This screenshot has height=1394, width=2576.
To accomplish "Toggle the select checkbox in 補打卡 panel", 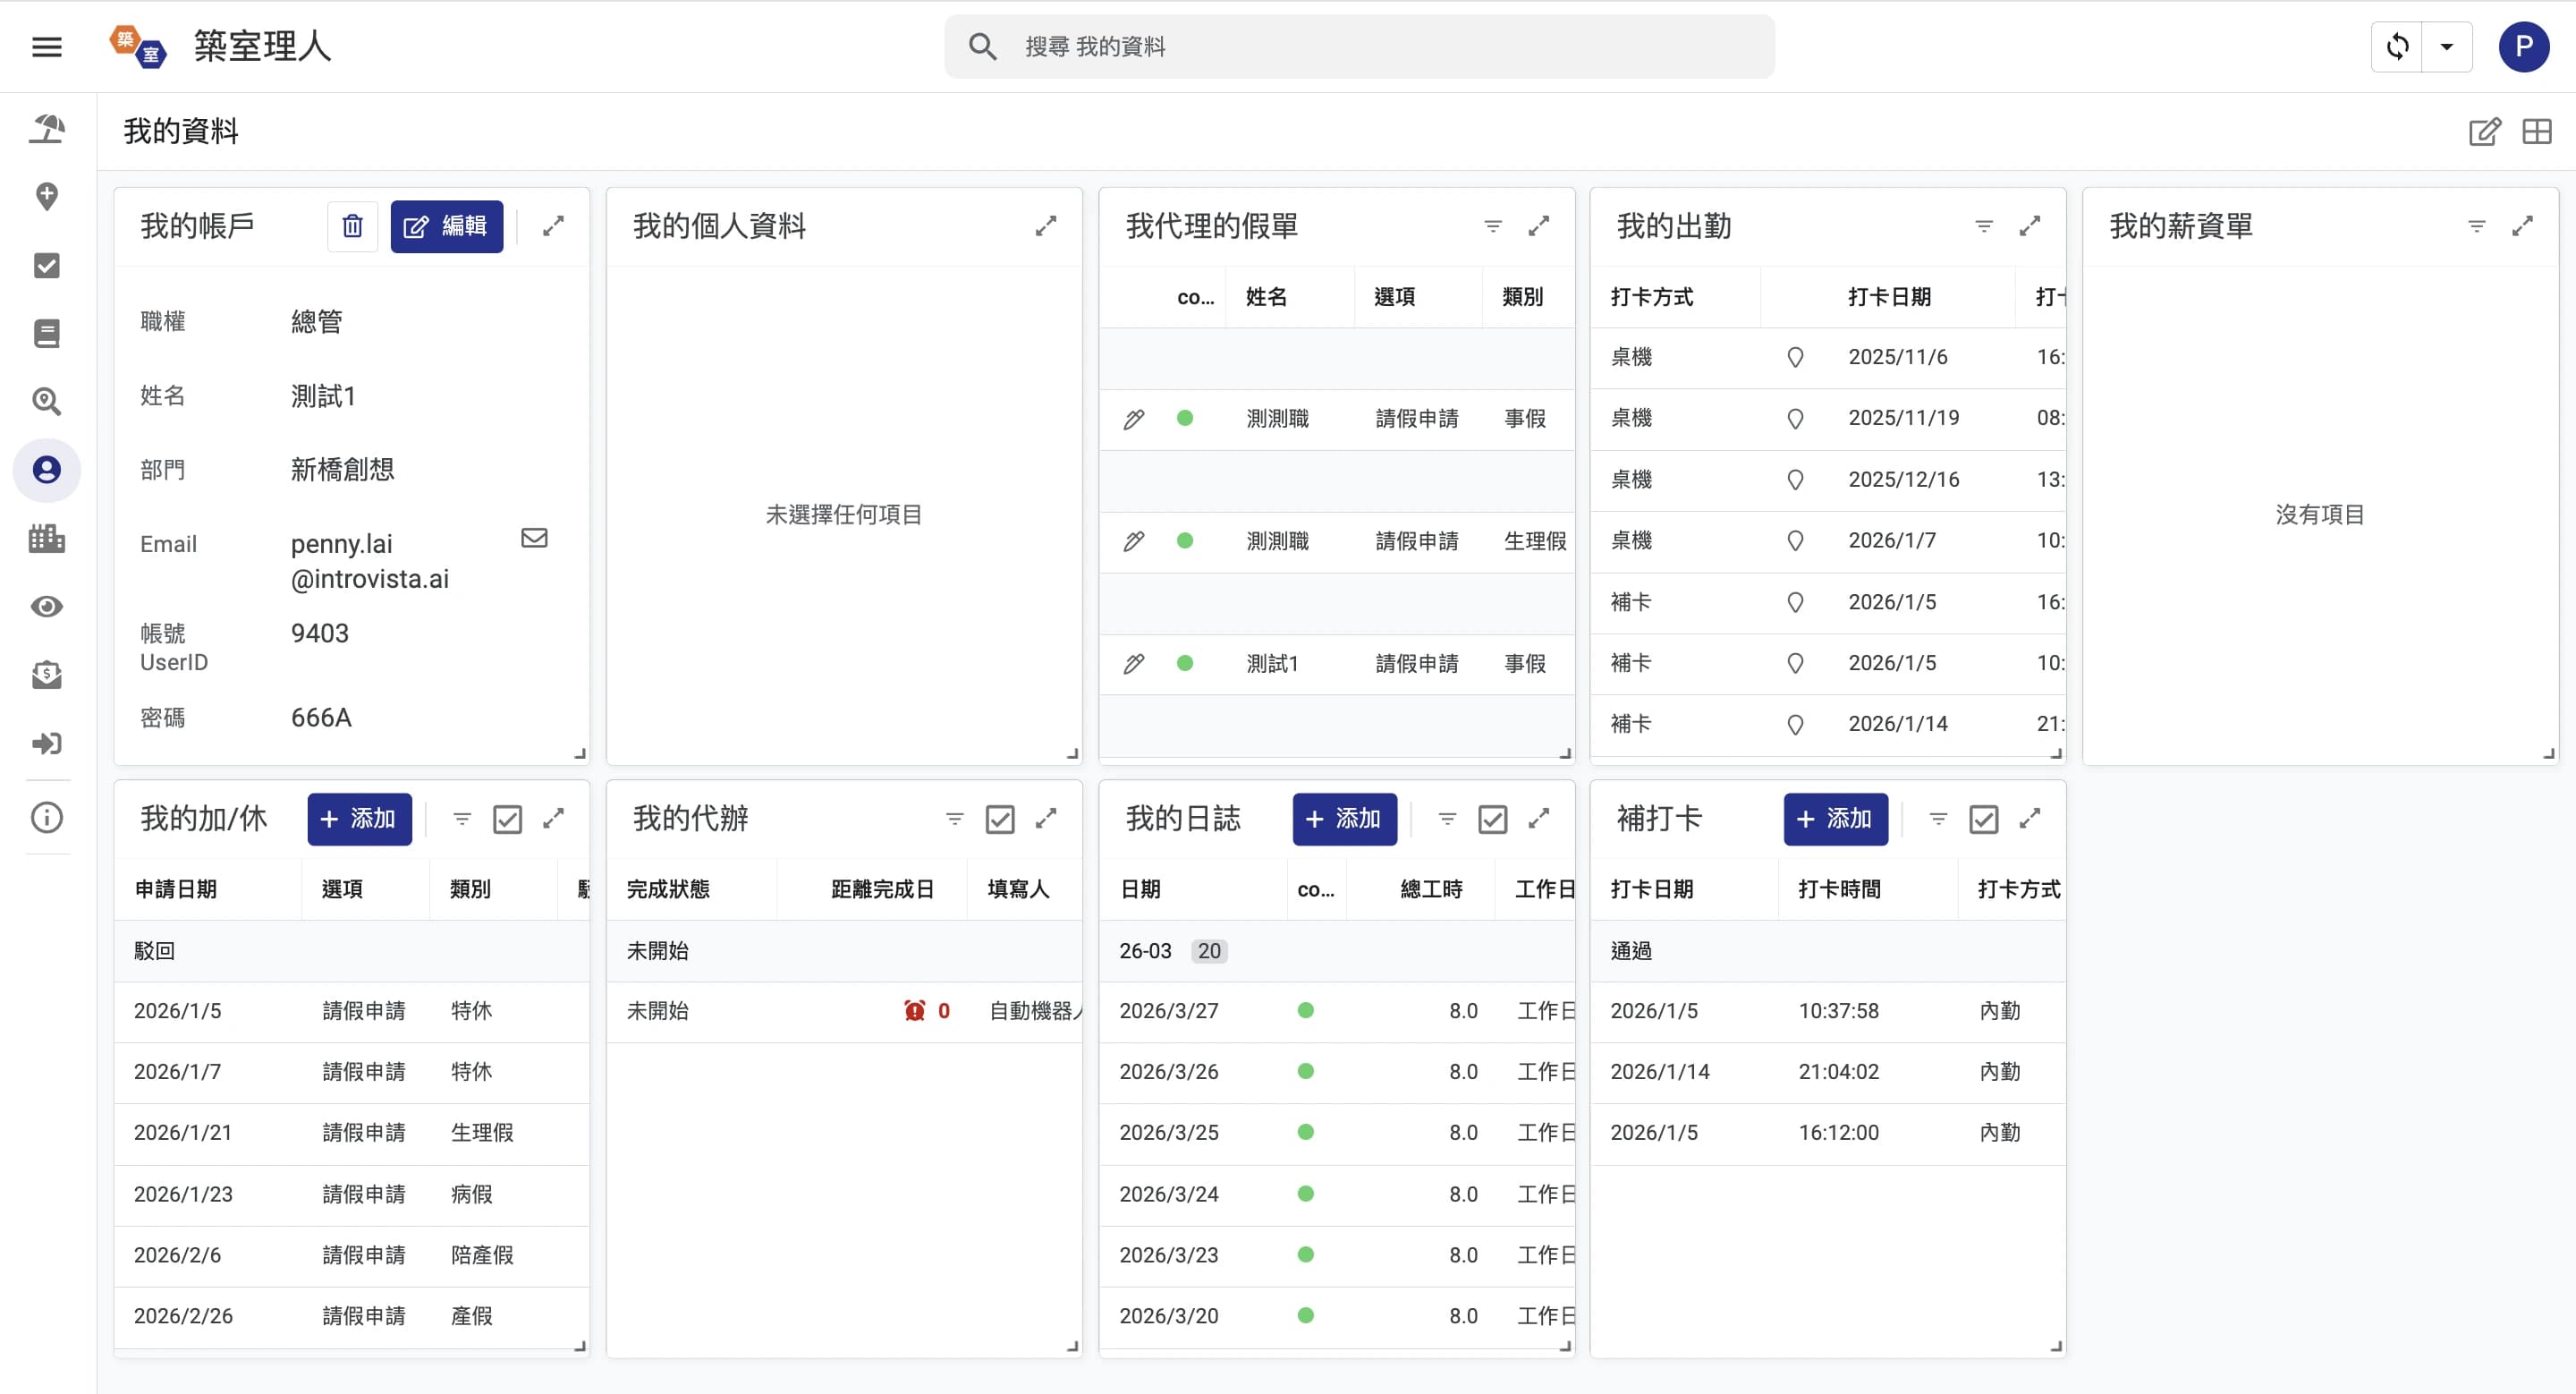I will pyautogui.click(x=1983, y=820).
